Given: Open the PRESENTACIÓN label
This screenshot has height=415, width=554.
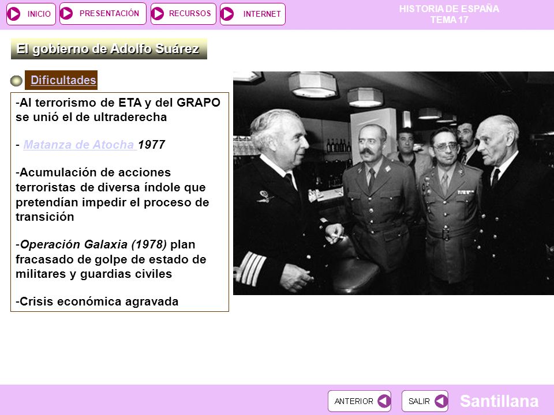Looking at the screenshot, I should pos(109,13).
